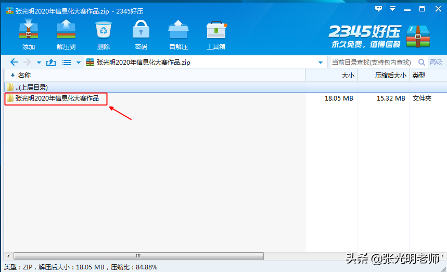Open the 高级 advanced search link

(436, 62)
